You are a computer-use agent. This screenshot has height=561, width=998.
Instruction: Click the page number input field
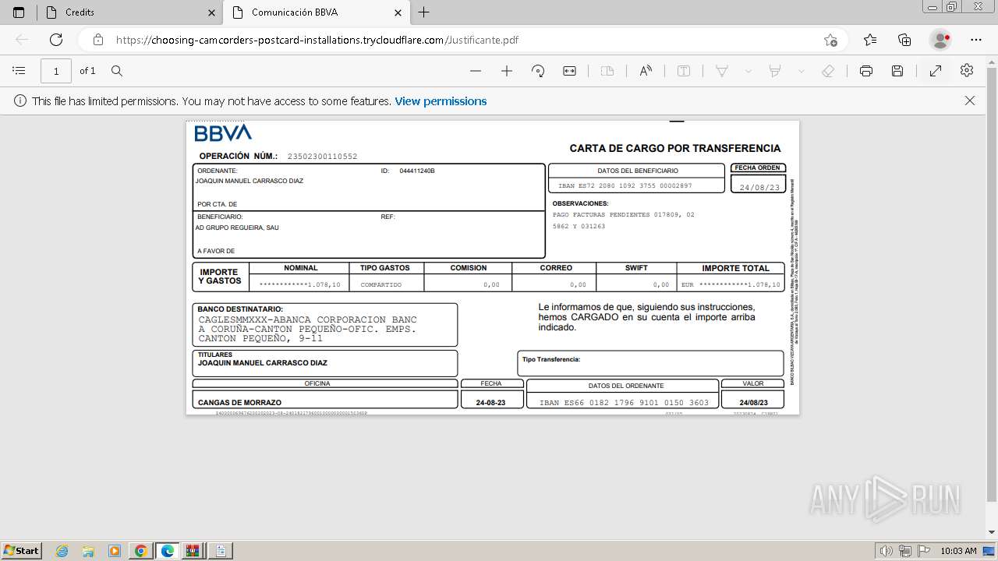tap(56, 71)
